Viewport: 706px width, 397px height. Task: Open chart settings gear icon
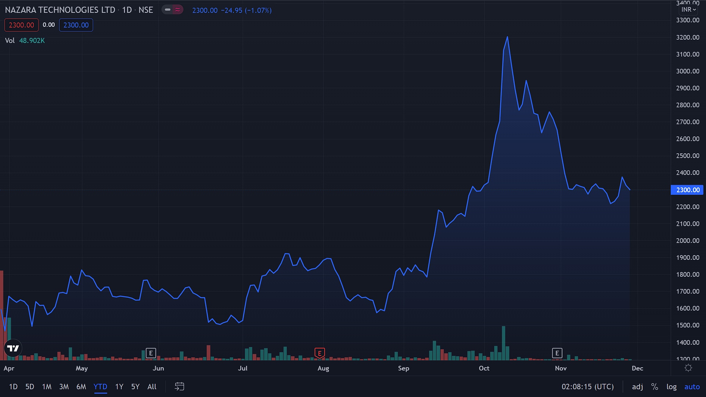[x=688, y=368]
